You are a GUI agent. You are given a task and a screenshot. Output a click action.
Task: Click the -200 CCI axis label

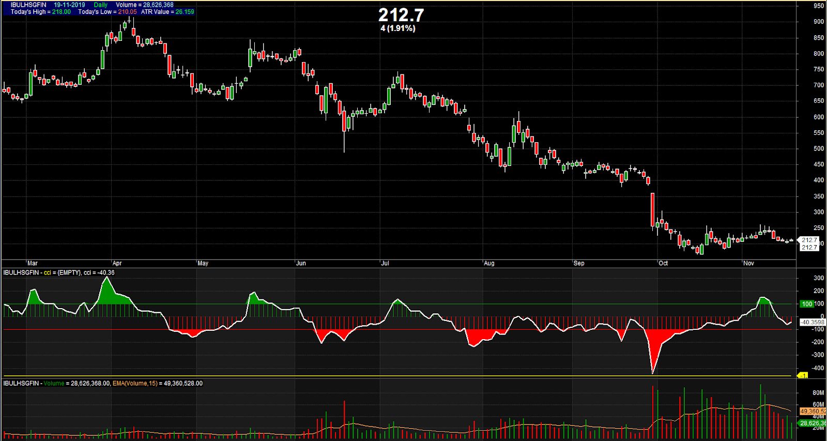tap(817, 342)
